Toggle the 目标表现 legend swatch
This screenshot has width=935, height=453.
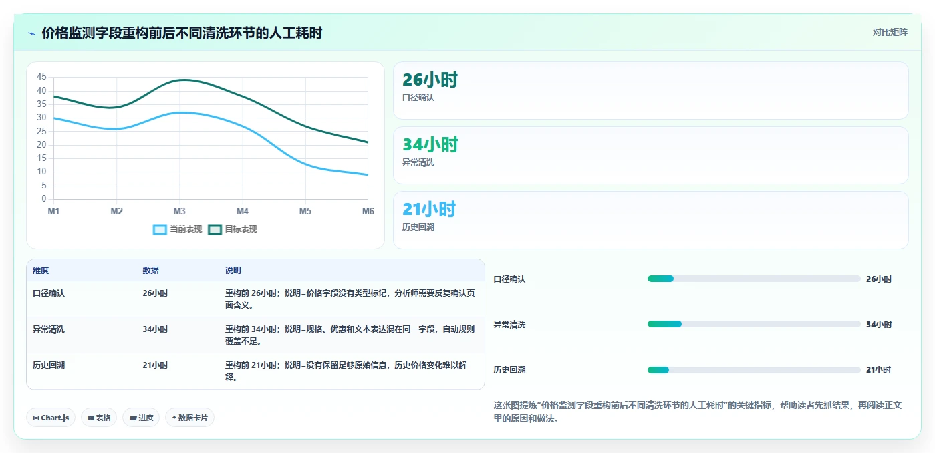click(x=215, y=229)
